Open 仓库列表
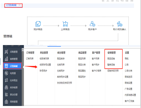The width and height of the screenshot is (141, 108). click(61, 65)
